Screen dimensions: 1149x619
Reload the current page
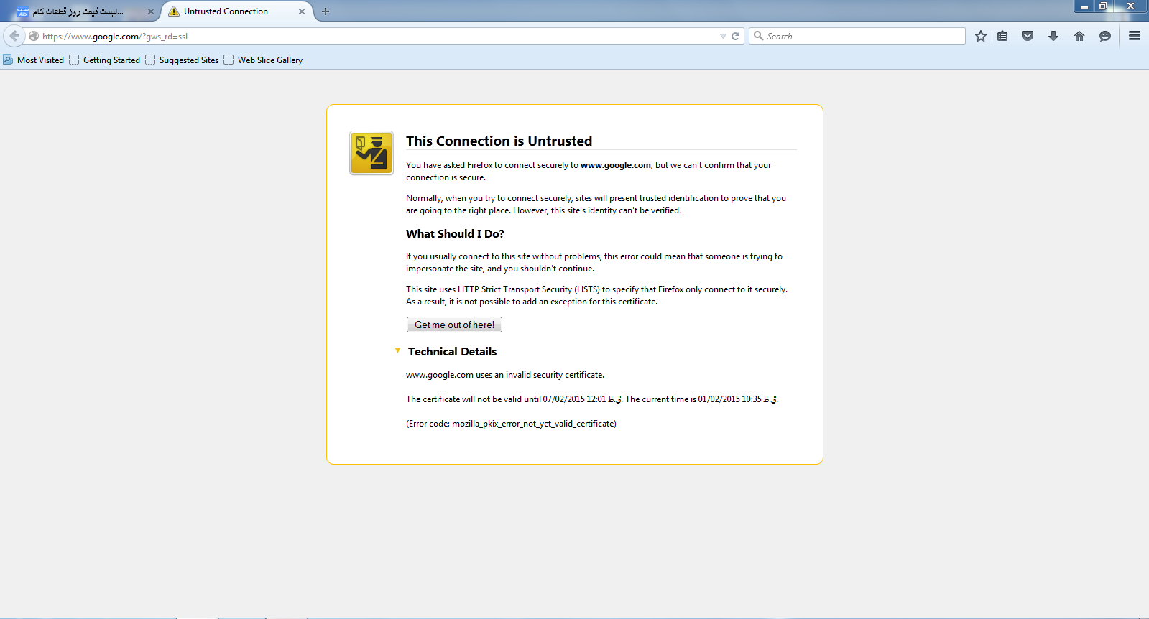coord(736,36)
